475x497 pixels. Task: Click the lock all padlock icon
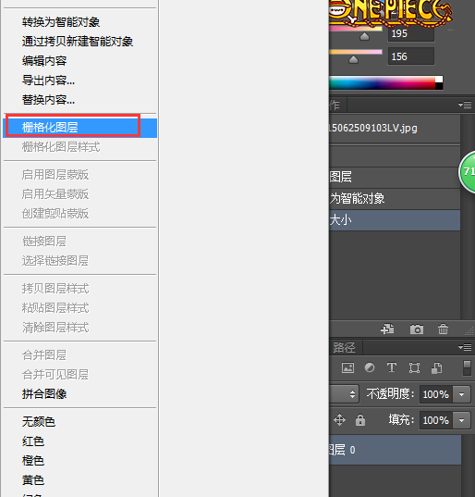pyautogui.click(x=360, y=420)
